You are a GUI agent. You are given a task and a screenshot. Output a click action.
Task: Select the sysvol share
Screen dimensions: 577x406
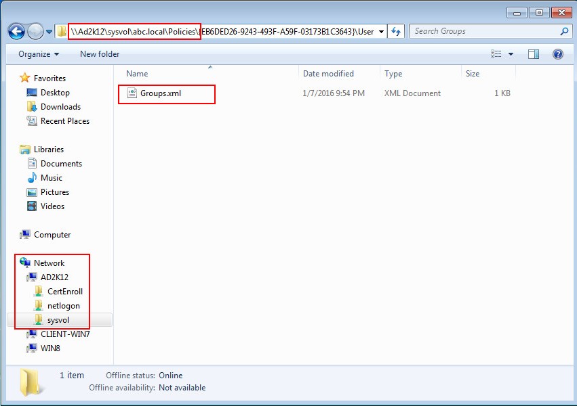click(x=58, y=320)
